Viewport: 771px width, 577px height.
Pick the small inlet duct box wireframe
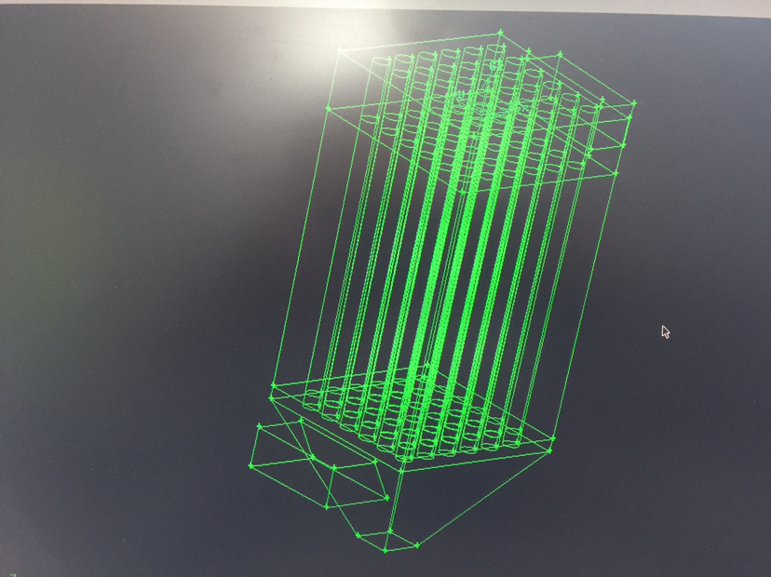tap(318, 463)
